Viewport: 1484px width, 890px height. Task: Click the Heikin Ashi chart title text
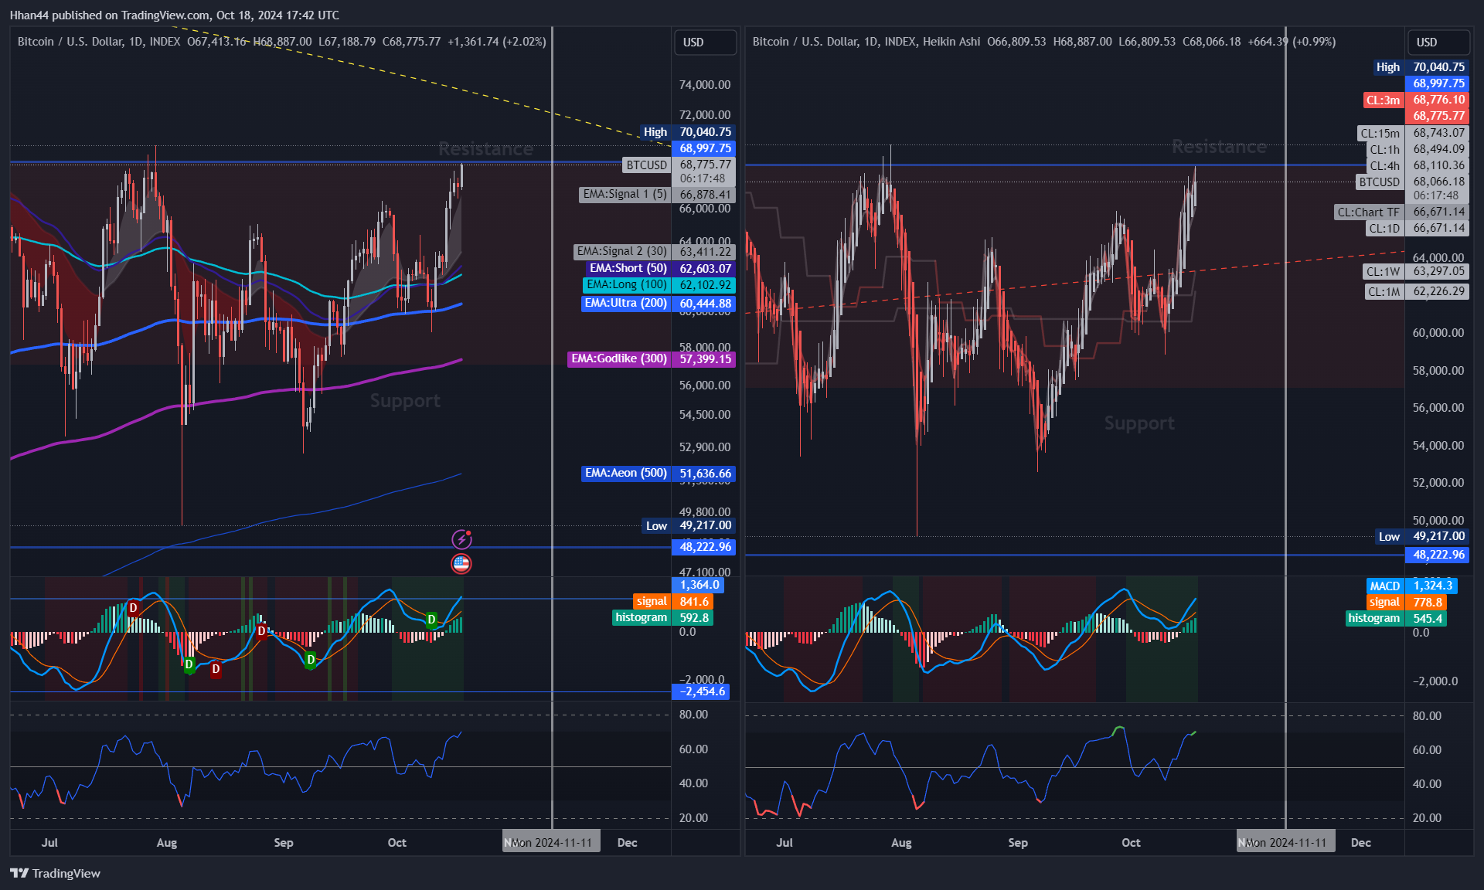tap(866, 42)
